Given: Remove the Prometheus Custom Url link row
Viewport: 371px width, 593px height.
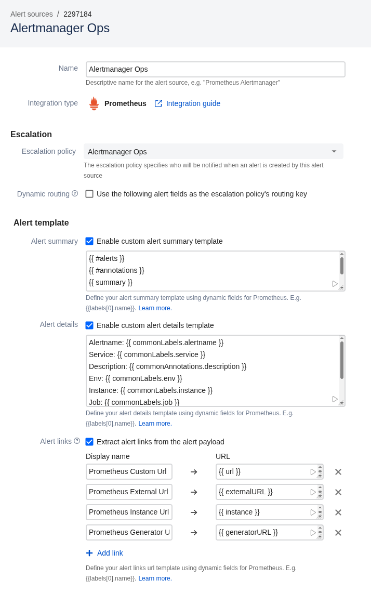Looking at the screenshot, I should click(x=338, y=472).
